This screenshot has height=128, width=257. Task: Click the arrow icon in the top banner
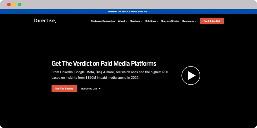click(x=149, y=12)
